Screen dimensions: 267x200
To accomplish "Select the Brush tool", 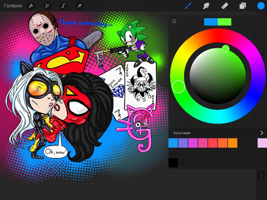I will pyautogui.click(x=188, y=6).
